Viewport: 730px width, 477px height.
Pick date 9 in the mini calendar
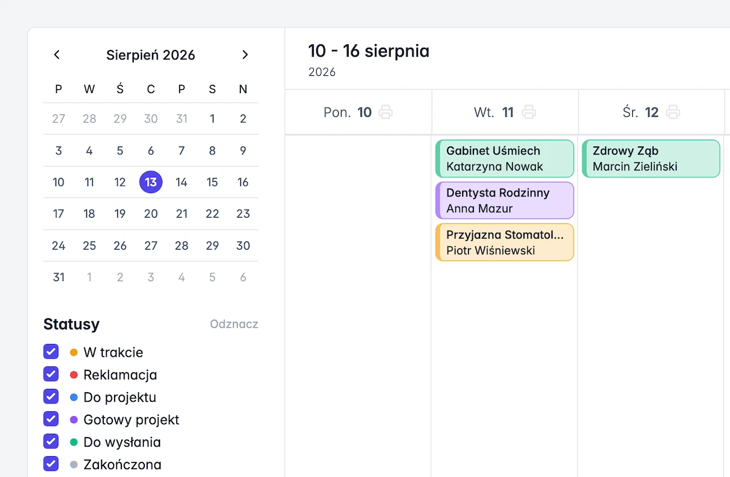243,150
